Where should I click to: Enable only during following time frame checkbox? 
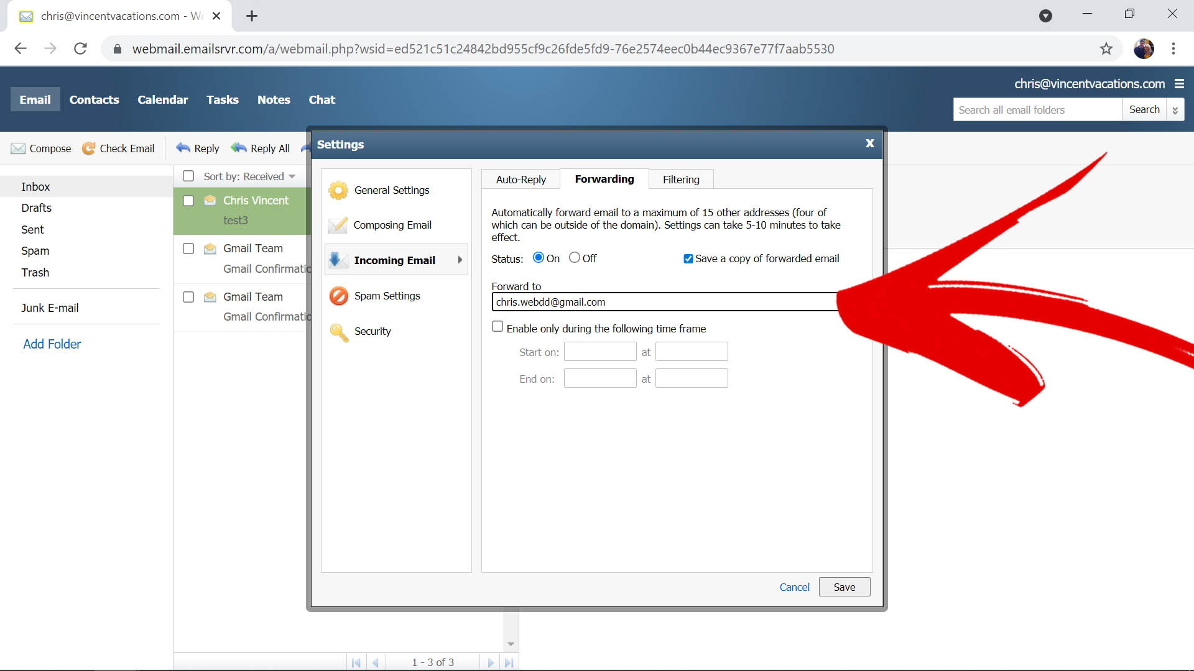coord(497,327)
